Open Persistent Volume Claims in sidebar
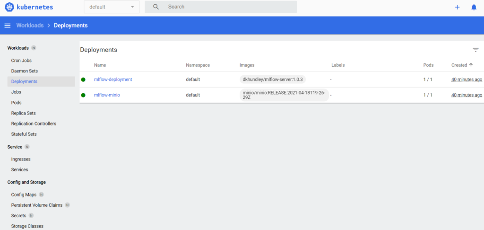Screen dimensions: 484x230 tap(37, 205)
